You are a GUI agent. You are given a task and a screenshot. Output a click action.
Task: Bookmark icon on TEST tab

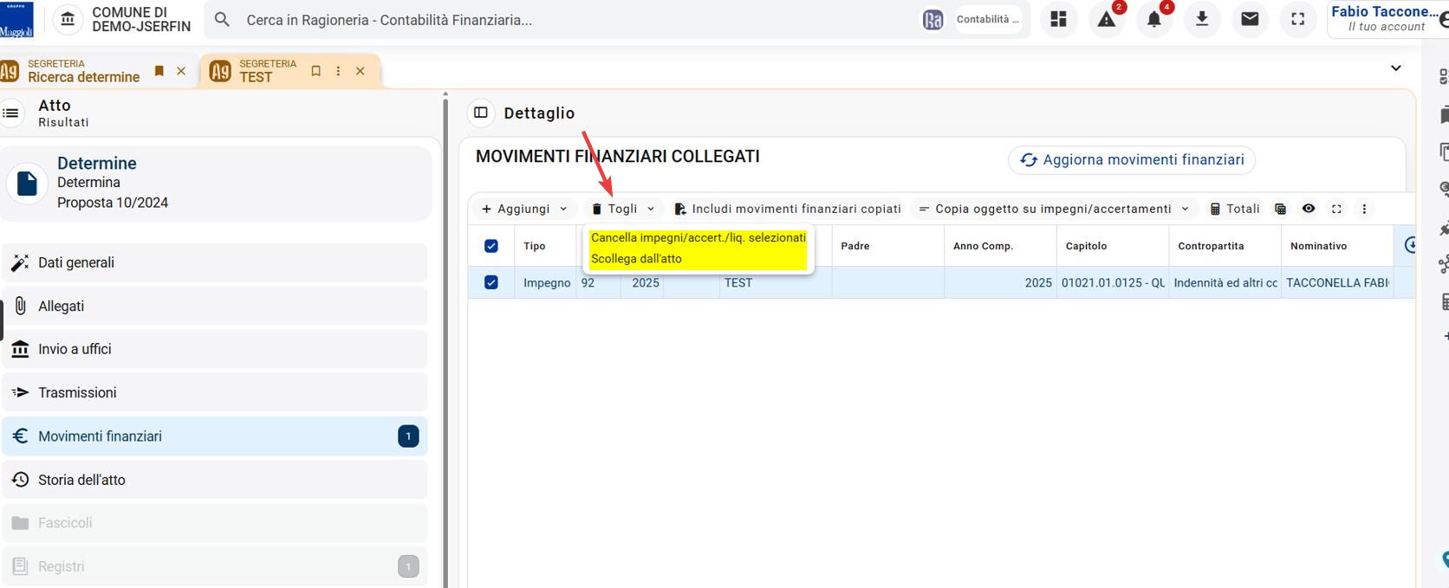(315, 71)
